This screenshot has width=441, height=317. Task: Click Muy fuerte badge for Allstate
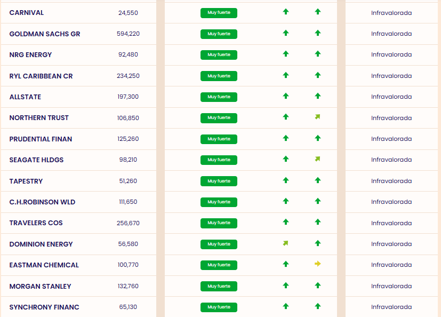tap(219, 97)
